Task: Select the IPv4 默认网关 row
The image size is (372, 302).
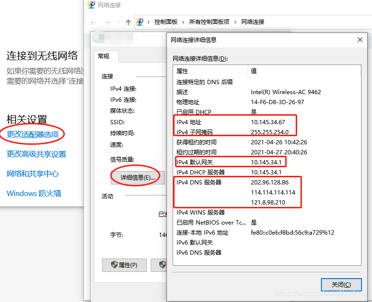Action: pyautogui.click(x=267, y=162)
